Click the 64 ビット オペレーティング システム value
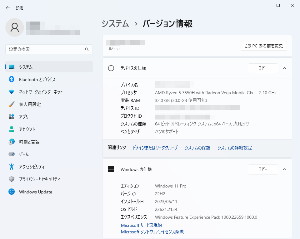Screen dimensions: 300x239 202,124
